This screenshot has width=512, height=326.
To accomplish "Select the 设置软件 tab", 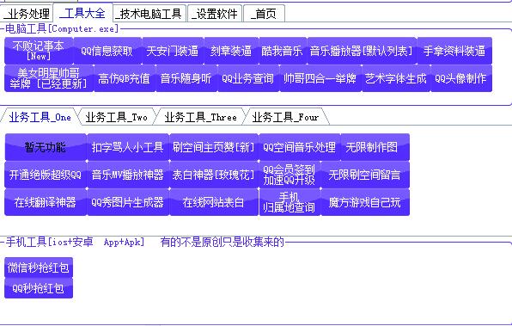I will coord(215,14).
